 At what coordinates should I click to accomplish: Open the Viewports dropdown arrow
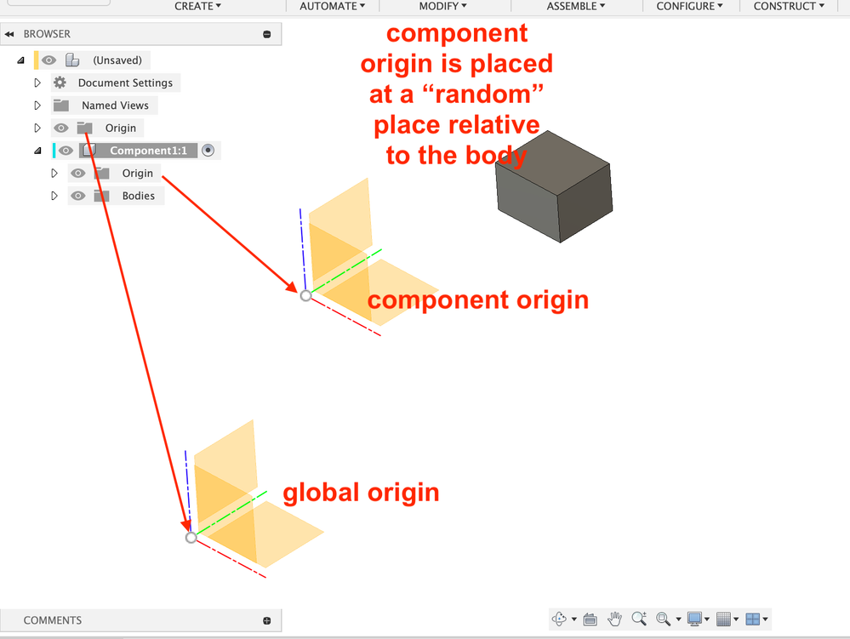click(766, 619)
